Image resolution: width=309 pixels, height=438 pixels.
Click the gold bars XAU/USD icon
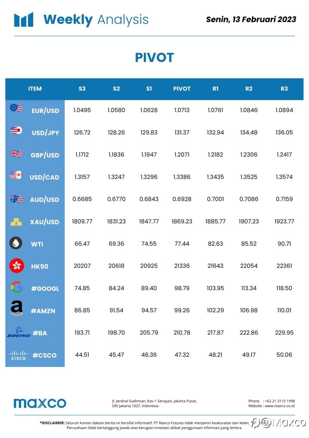(16, 222)
